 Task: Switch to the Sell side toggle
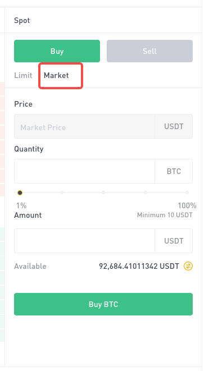click(x=149, y=51)
